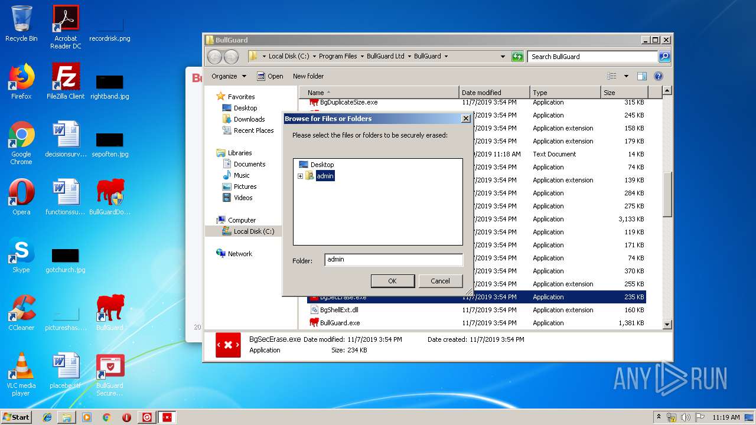Open BullGuard desktop shortcut
Image resolution: width=756 pixels, height=425 pixels.
110,313
